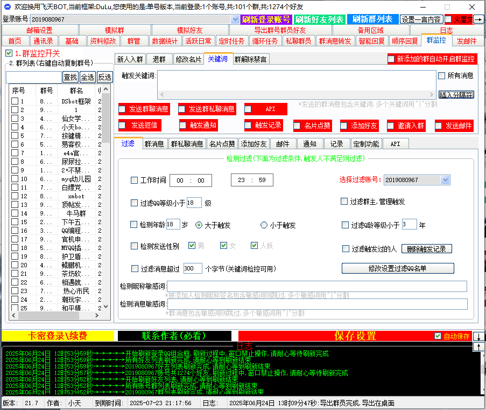
Task: Select 小于触发 radio button
Action: 264,225
